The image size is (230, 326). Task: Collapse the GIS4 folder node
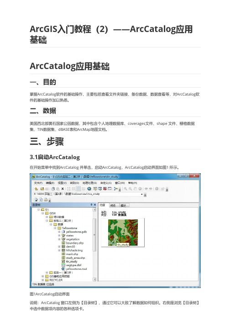click(x=43, y=214)
